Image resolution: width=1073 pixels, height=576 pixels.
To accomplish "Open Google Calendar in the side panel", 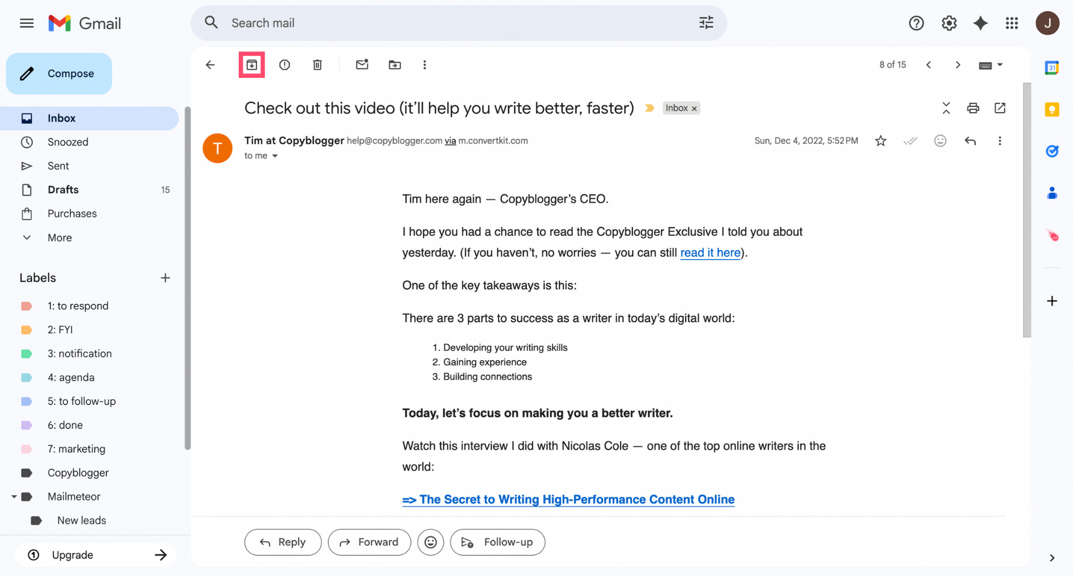I will pyautogui.click(x=1052, y=67).
